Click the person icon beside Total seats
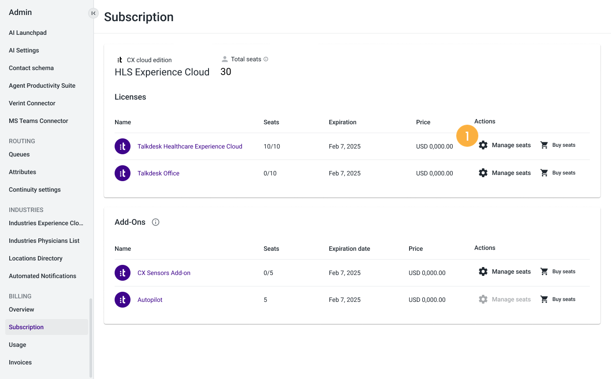Viewport: 611px width, 379px height. [x=225, y=59]
